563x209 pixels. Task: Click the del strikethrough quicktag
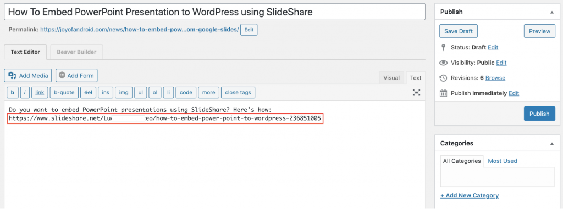click(88, 93)
